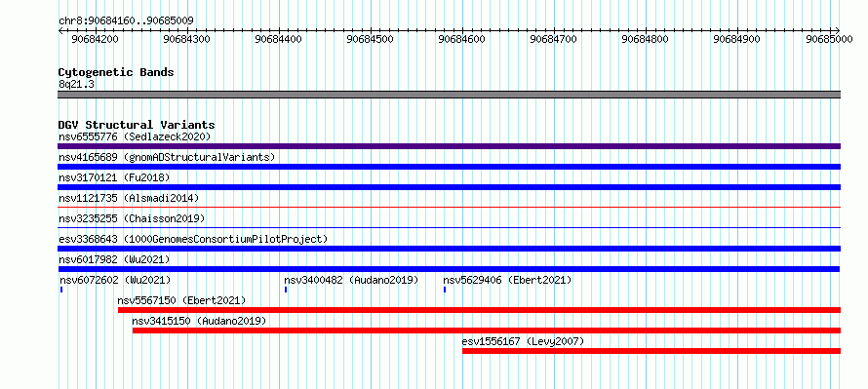
Task: Click the gray 8q21.3 cytogenetic band bar
Action: point(449,95)
